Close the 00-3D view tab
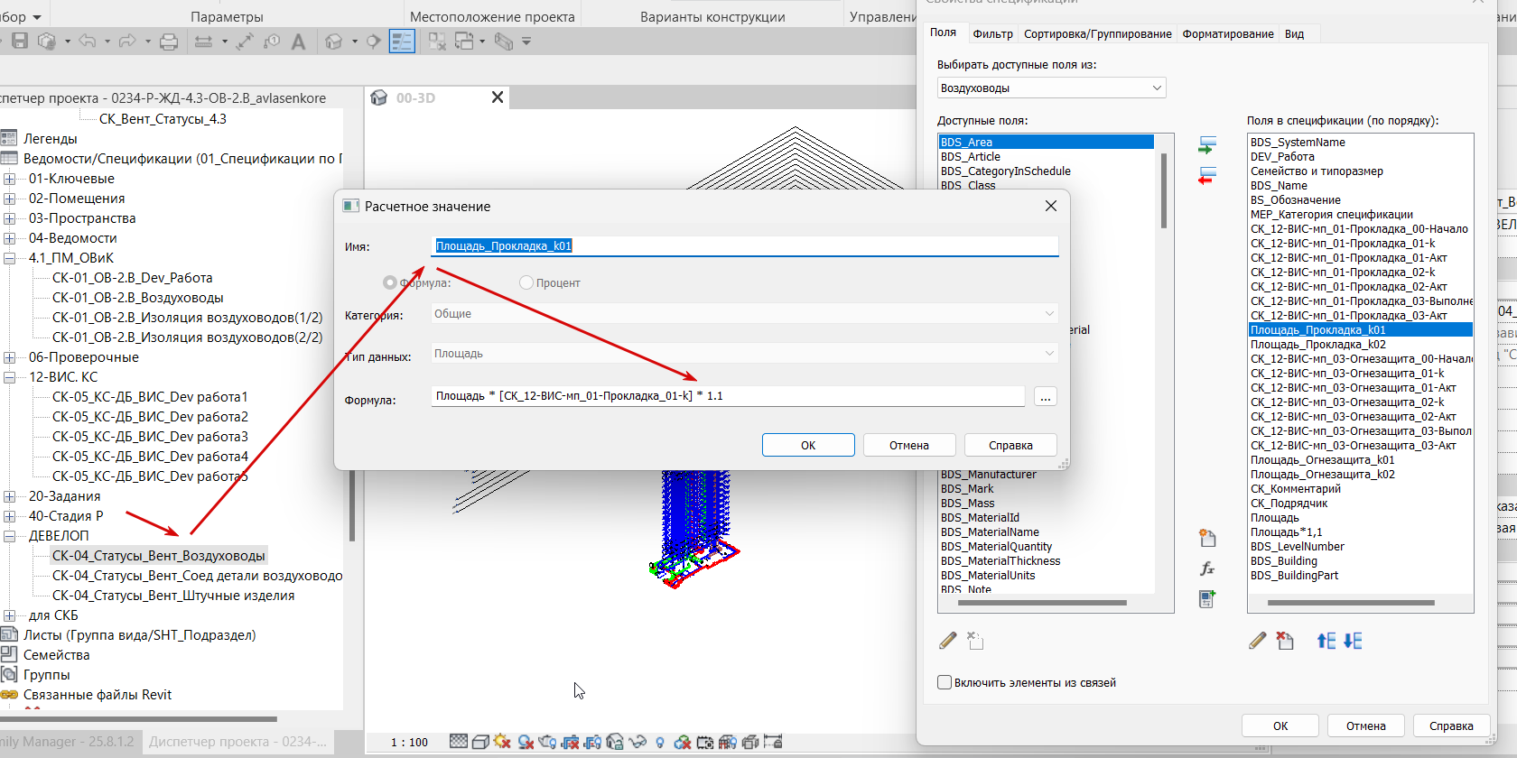Screen dimensions: 1517x758 click(498, 97)
